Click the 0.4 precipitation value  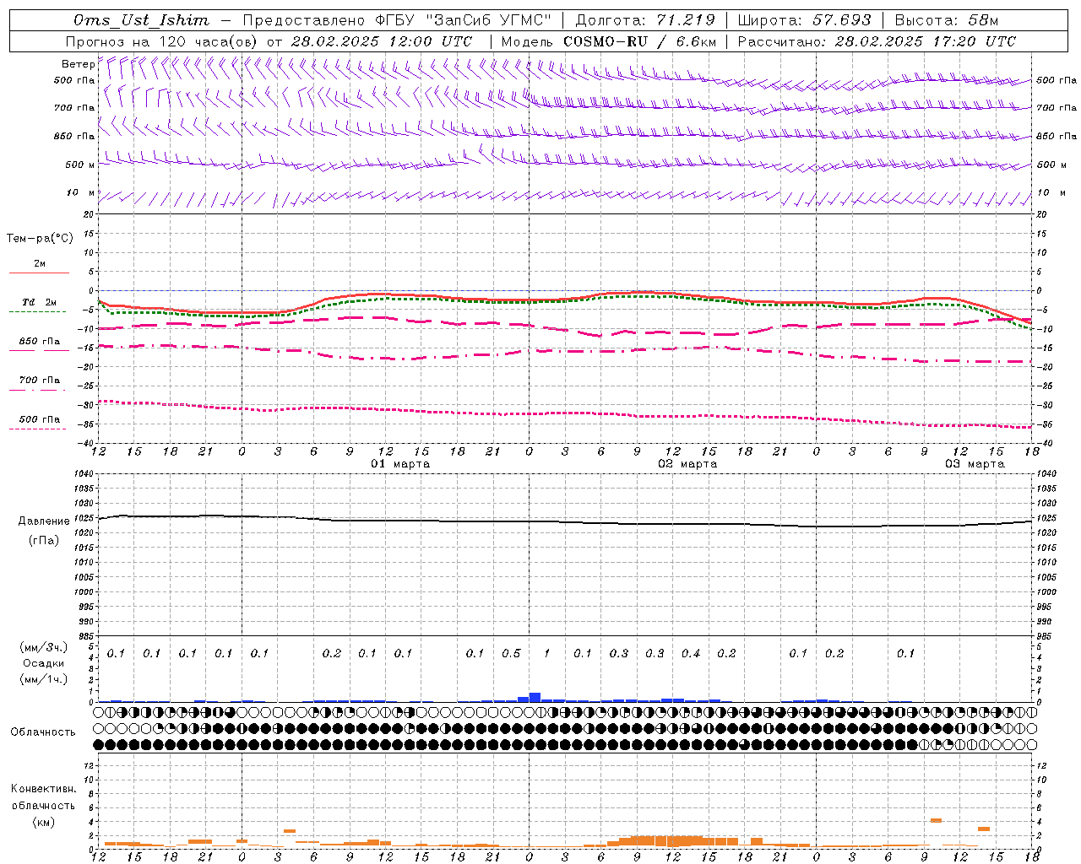(691, 654)
